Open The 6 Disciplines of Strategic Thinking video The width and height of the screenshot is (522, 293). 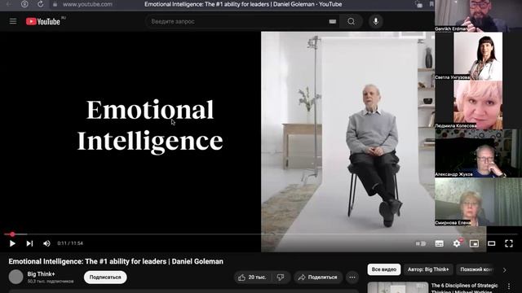(464, 288)
